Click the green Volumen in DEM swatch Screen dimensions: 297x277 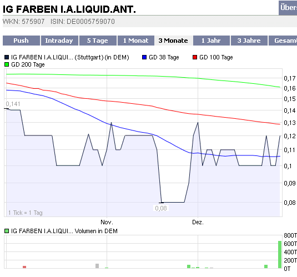click(x=7, y=231)
